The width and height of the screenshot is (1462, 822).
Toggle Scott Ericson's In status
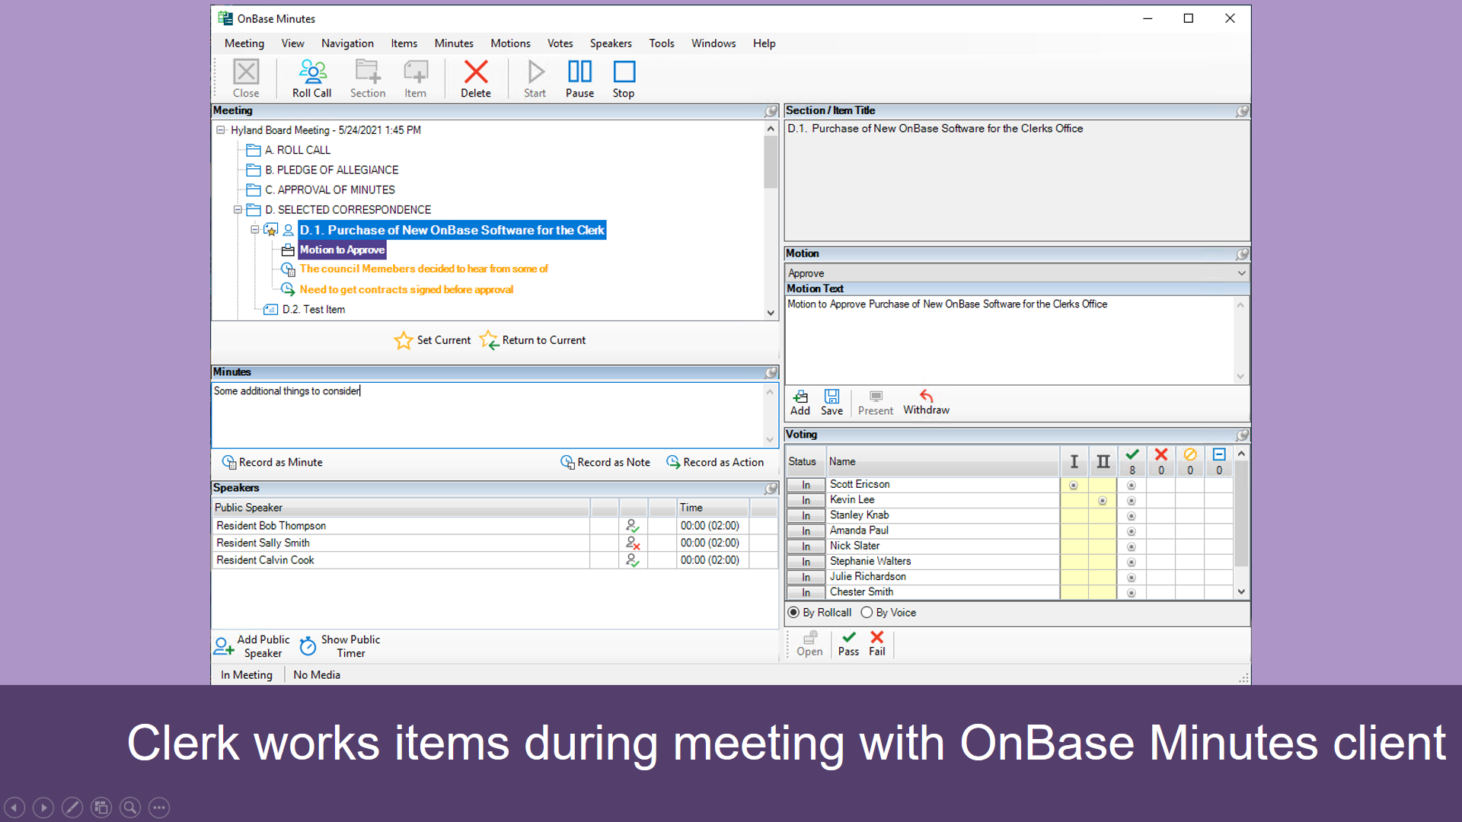pos(806,485)
